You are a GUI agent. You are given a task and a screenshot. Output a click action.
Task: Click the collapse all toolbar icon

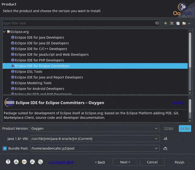click(x=178, y=23)
